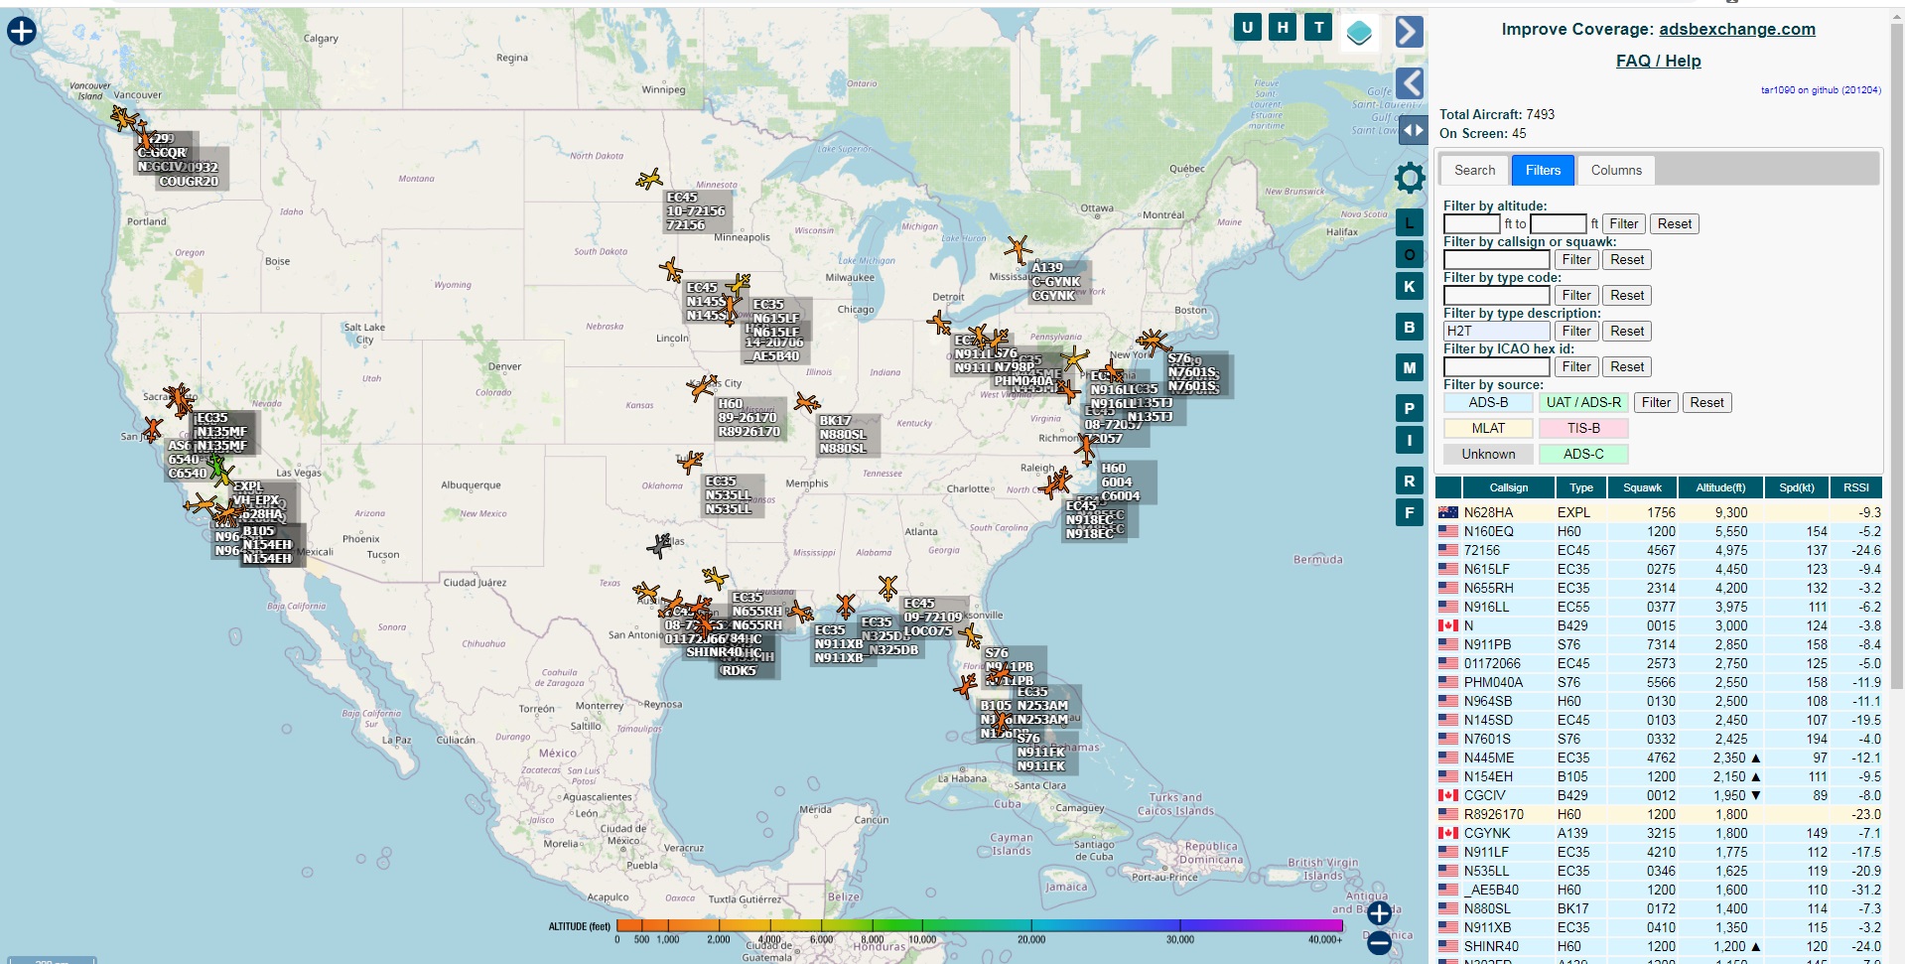
Task: Toggle the TIS-B source filter
Action: tap(1583, 428)
